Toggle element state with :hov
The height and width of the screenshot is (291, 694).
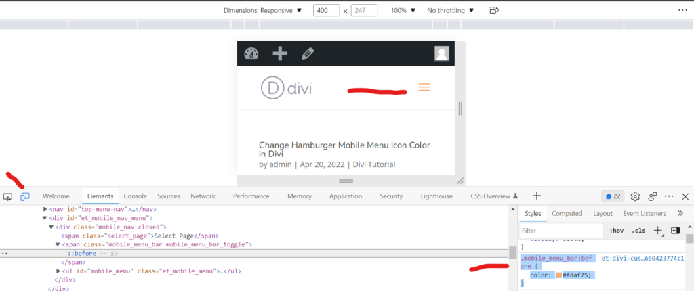(x=616, y=231)
